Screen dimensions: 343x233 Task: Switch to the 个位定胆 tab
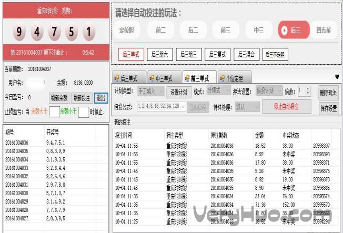pos(235,77)
